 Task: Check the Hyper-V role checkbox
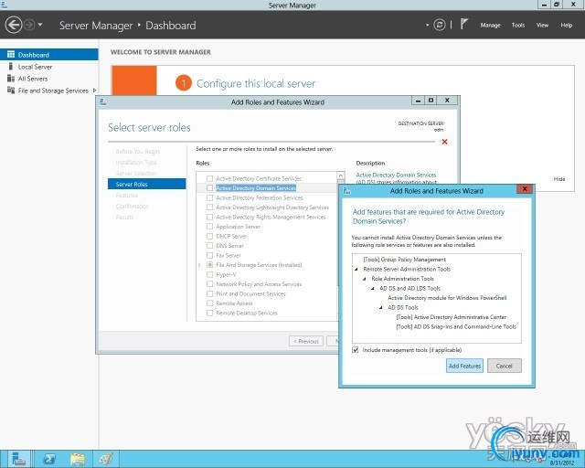coord(209,274)
